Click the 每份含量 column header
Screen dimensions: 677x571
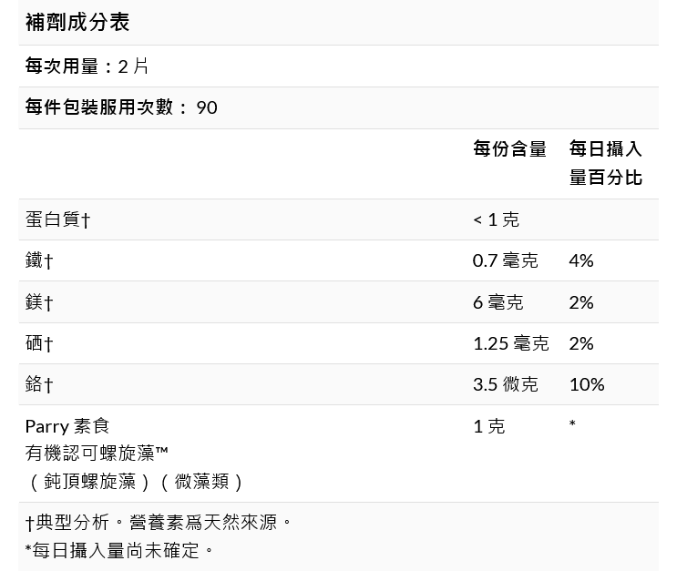point(509,148)
